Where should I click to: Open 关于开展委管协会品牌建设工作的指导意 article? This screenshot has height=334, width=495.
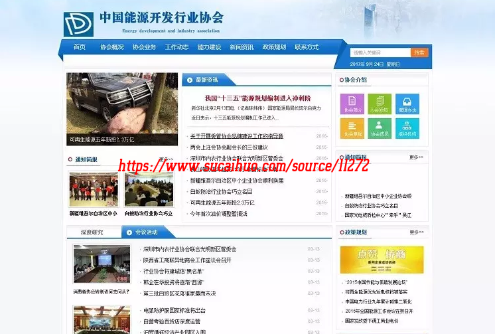(x=237, y=136)
